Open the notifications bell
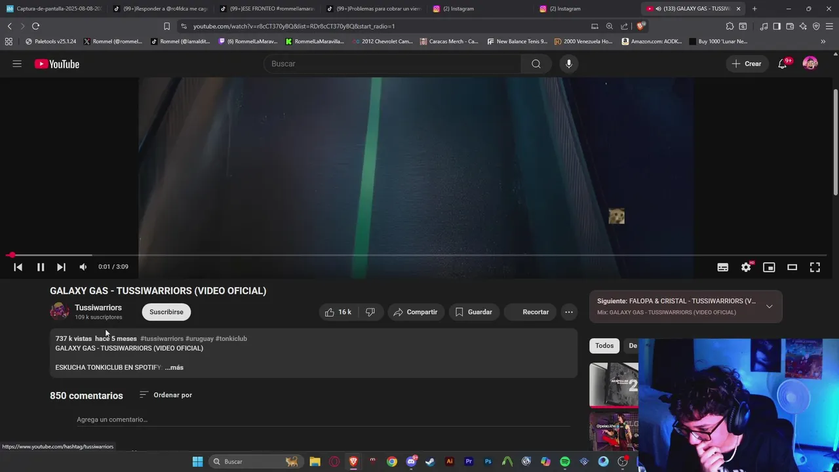This screenshot has height=472, width=839. click(x=783, y=64)
